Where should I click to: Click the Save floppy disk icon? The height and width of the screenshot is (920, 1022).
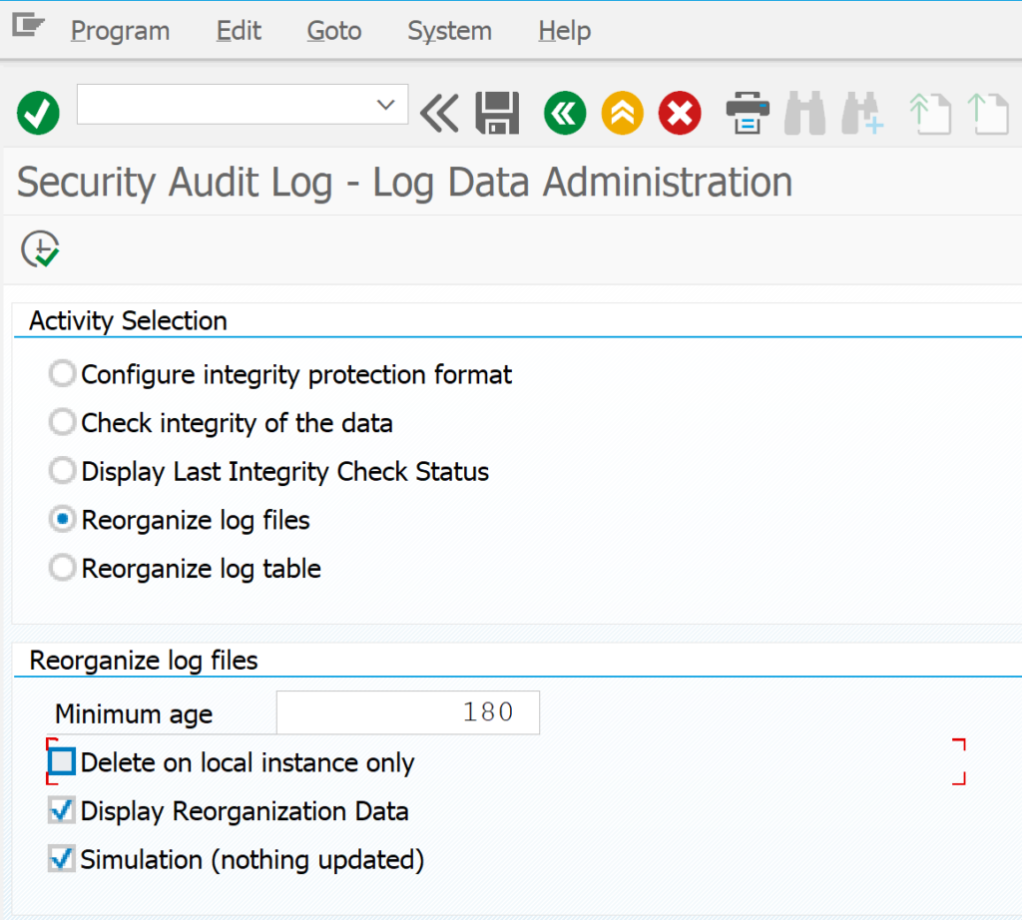497,113
